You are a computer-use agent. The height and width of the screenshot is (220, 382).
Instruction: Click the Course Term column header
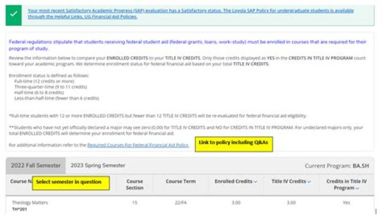coord(181,181)
